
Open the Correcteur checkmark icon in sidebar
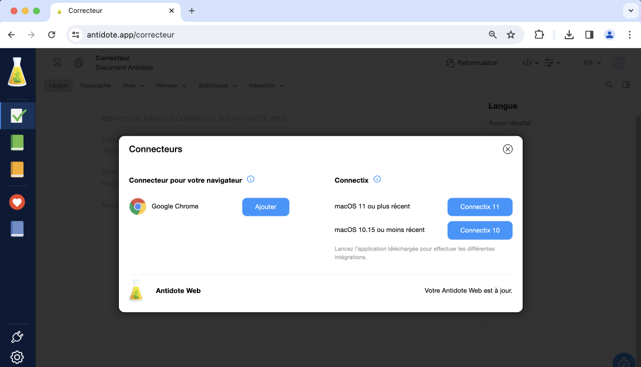(18, 115)
